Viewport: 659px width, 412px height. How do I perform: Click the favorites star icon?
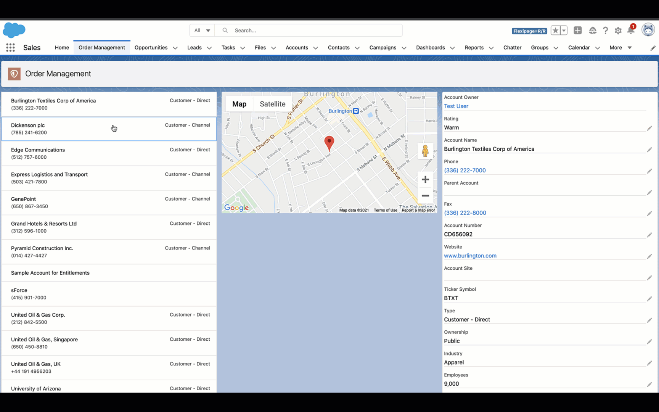(x=556, y=31)
